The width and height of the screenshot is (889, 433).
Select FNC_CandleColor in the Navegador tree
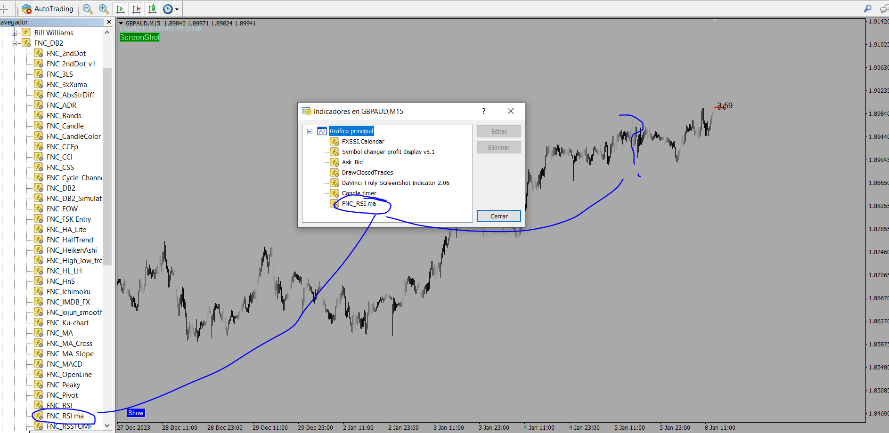pos(73,136)
